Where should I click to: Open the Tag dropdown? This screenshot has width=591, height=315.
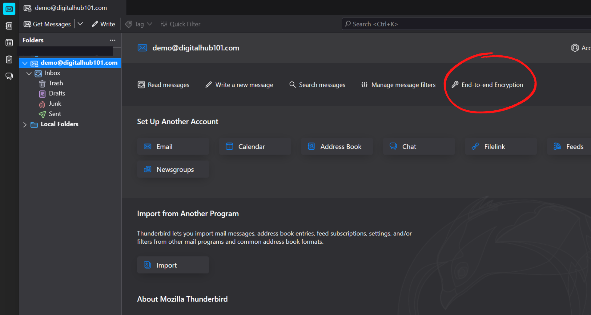click(139, 24)
